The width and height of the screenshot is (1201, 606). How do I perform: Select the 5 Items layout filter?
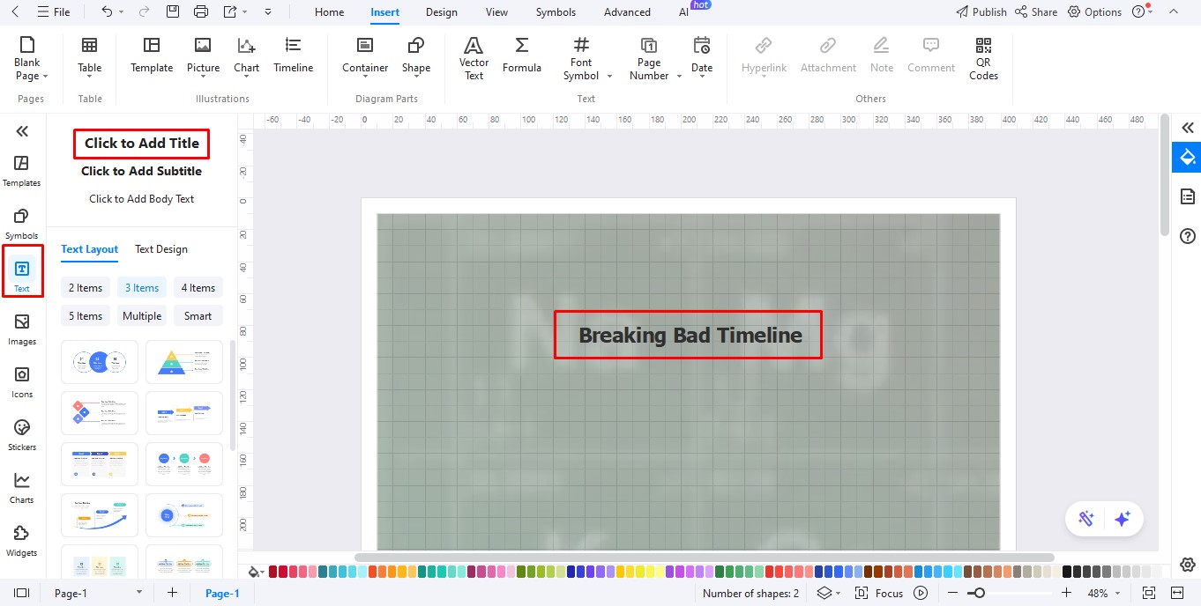[x=86, y=316]
